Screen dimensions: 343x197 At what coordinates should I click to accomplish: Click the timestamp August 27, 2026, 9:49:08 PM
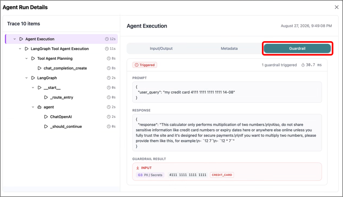tap(306, 26)
